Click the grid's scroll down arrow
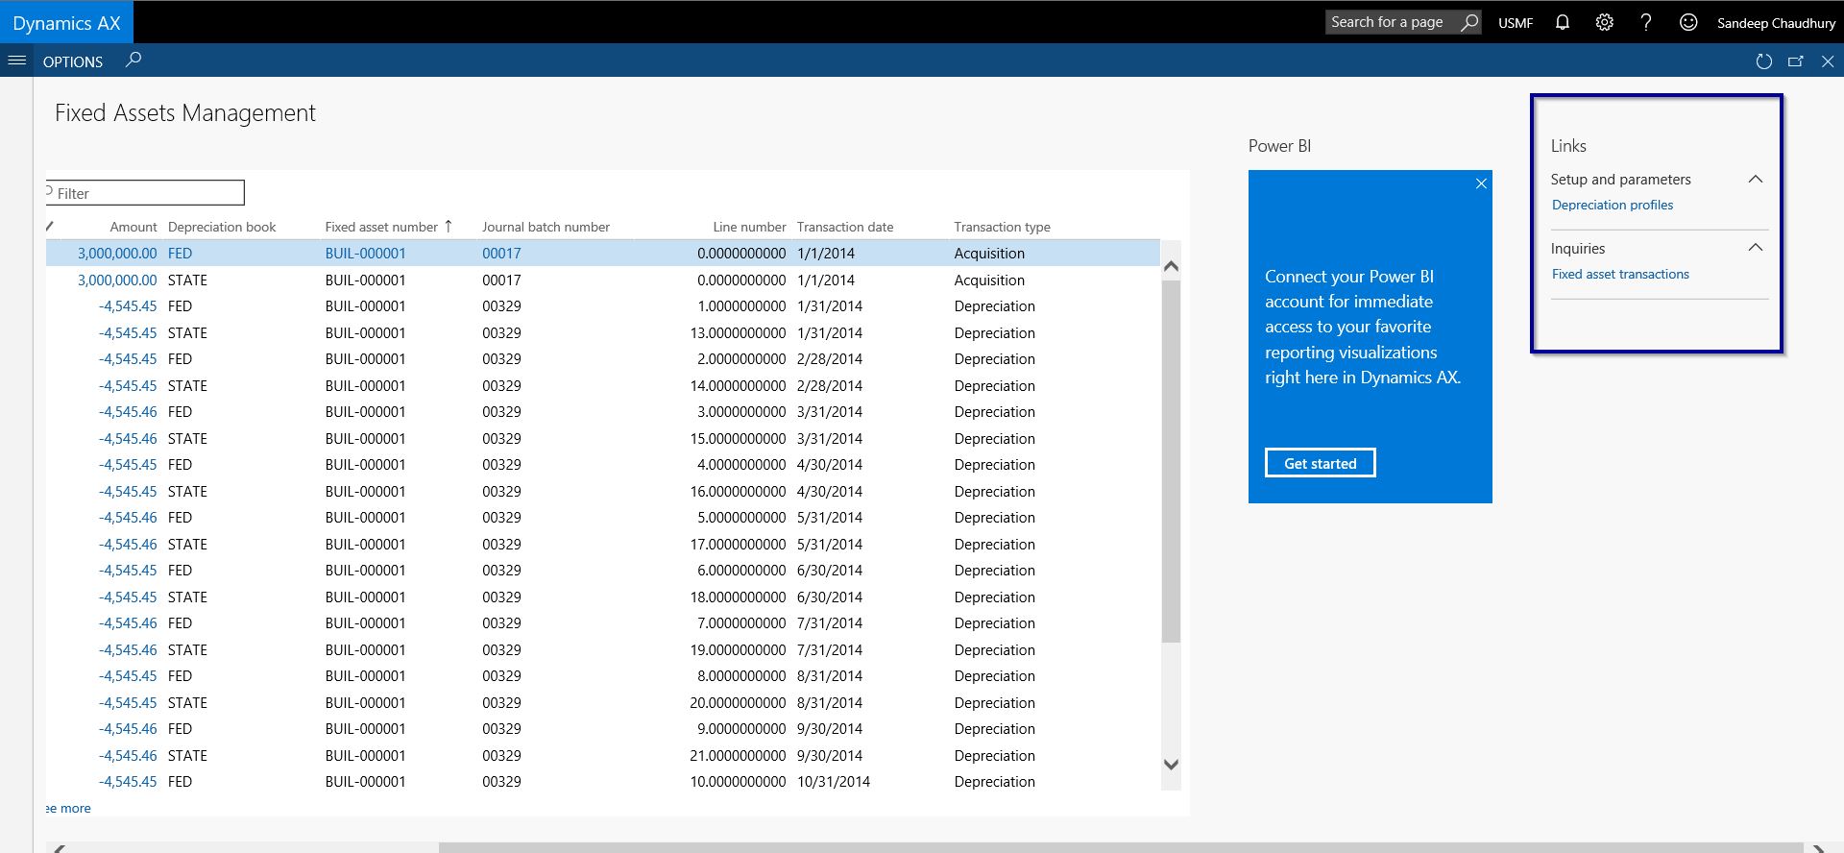The height and width of the screenshot is (853, 1844). tap(1171, 765)
